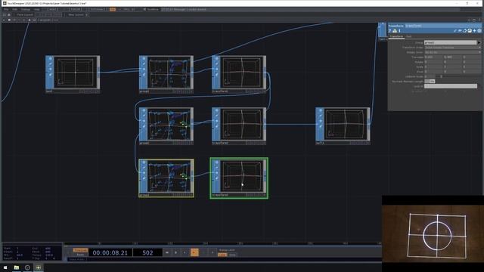The width and height of the screenshot is (484, 272).
Task: Click the Wiki button in top bar
Action: pos(53,10)
